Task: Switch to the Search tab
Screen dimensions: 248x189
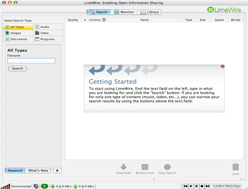Action: coord(99,12)
